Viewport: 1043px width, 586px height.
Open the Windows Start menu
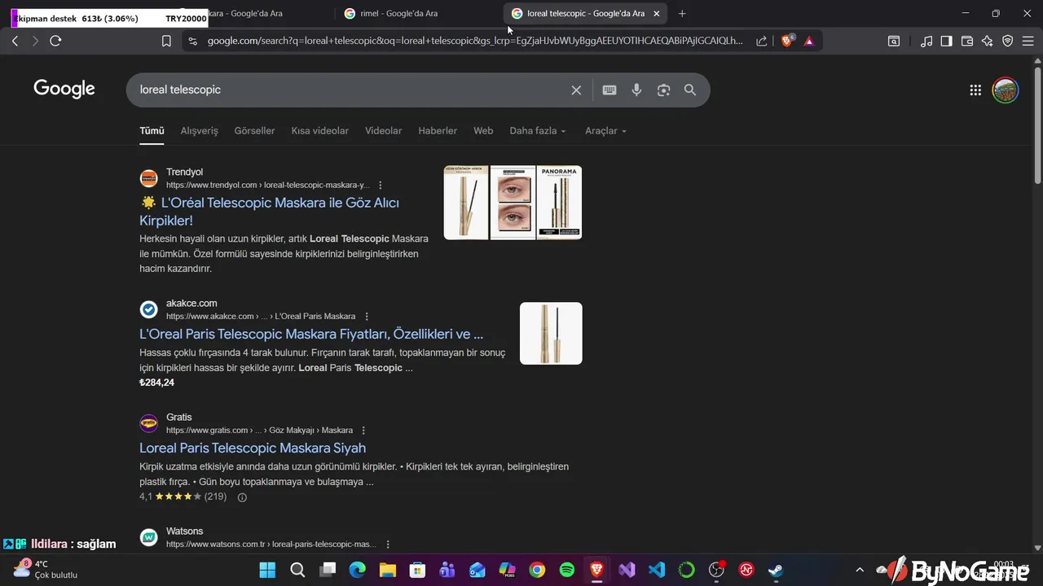point(267,571)
